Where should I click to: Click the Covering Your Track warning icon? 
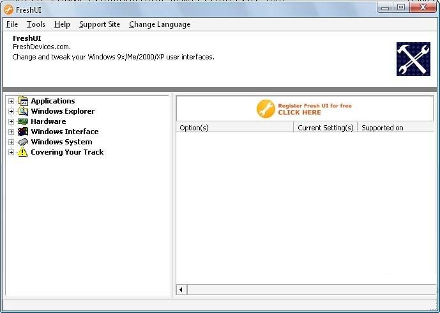point(23,152)
